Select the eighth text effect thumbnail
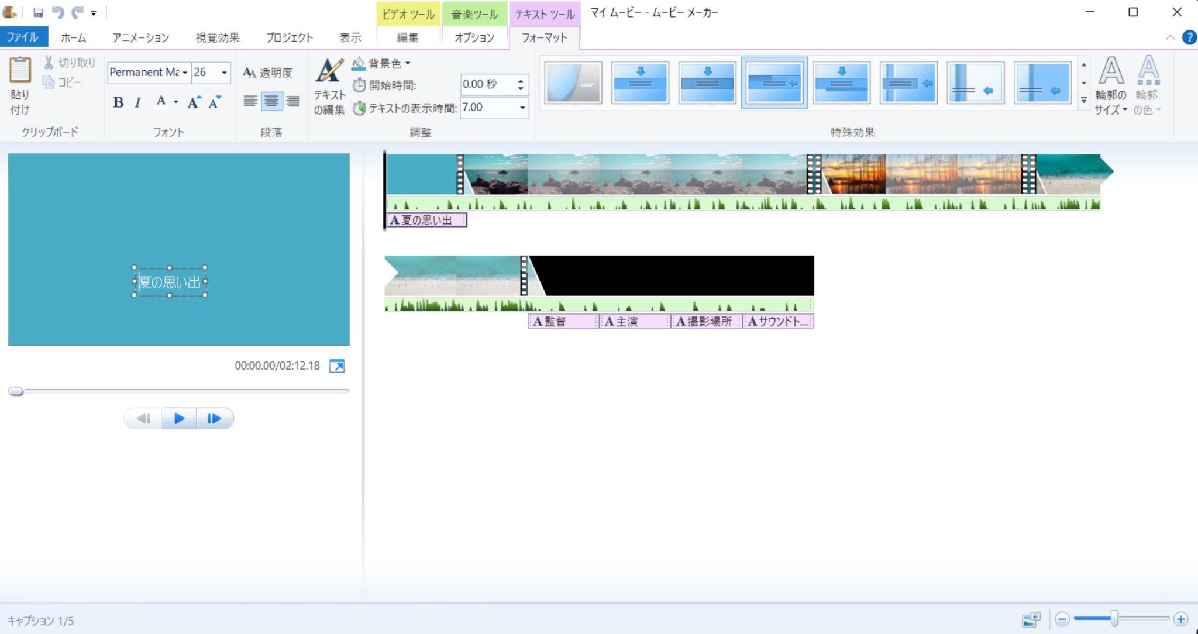Viewport: 1198px width, 634px height. pos(1042,83)
